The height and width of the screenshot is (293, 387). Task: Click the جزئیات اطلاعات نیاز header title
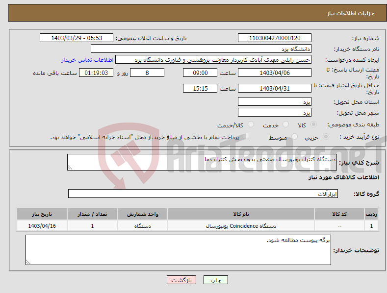tap(351, 13)
